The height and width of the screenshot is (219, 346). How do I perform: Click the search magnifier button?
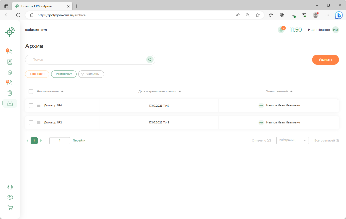(150, 60)
